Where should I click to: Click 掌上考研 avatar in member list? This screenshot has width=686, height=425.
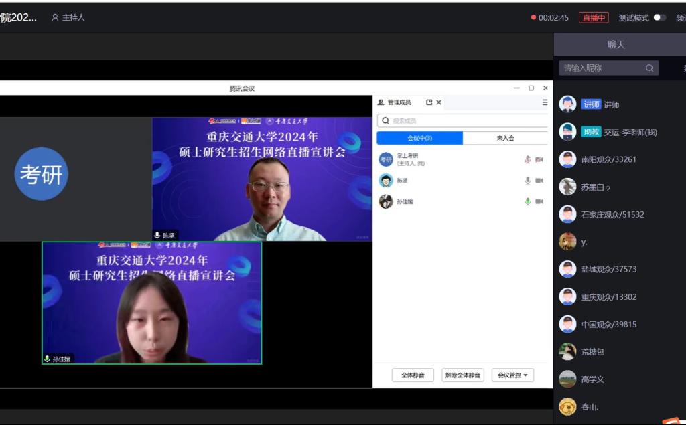[x=386, y=159]
